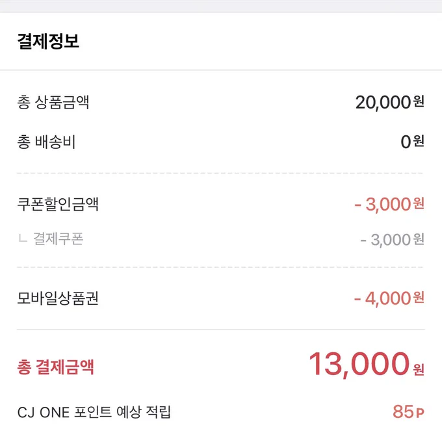Image resolution: width=442 pixels, height=442 pixels.
Task: Open CJ ONE 포인트 예상 적립 row
Action: (x=221, y=412)
